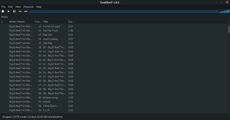Select the track 'Riot Girl'
Image resolution: width=230 pixels, height=120 pixels.
pos(47,35)
